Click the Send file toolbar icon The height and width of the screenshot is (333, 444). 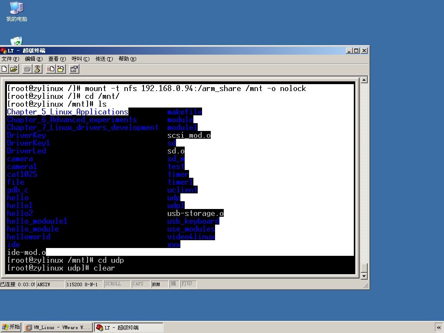coord(51,69)
